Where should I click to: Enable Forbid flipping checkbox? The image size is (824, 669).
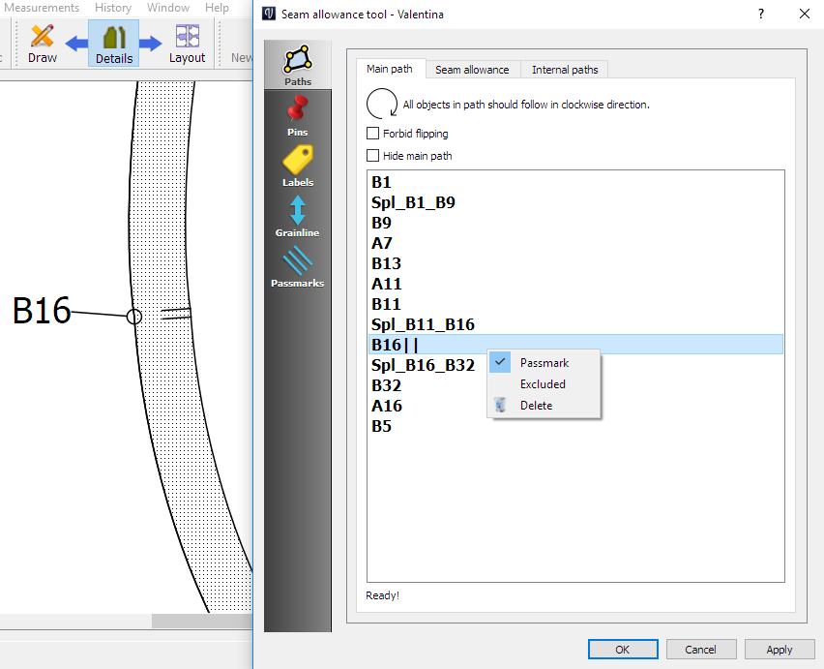tap(372, 134)
